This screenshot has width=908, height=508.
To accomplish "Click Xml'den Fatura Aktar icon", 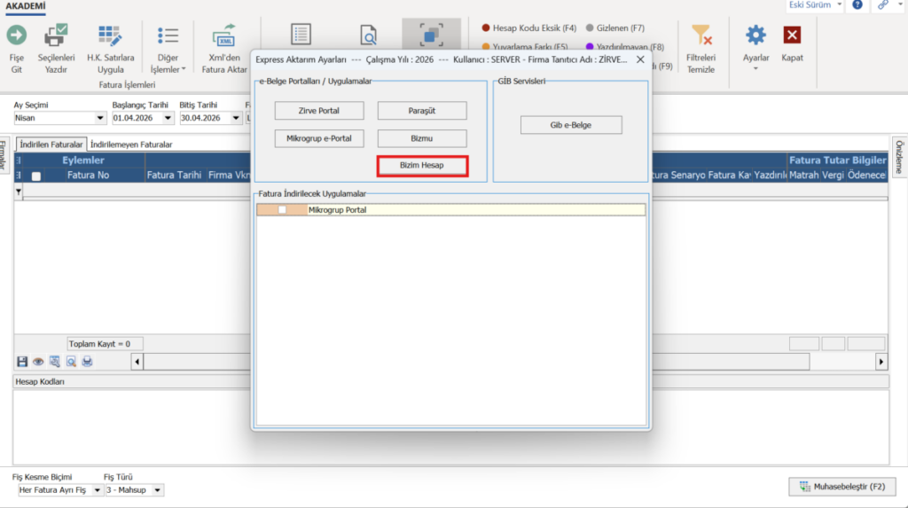I will 224,35.
